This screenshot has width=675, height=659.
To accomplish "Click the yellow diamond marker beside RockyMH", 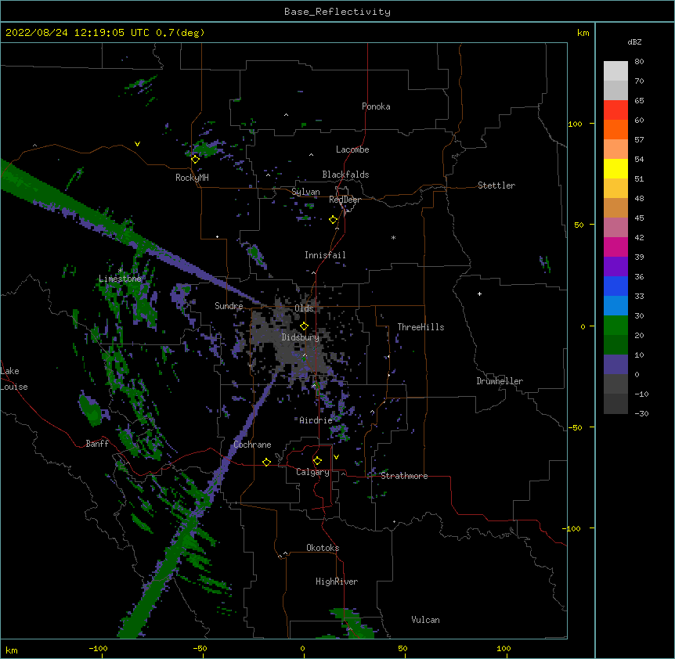I will tap(195, 159).
